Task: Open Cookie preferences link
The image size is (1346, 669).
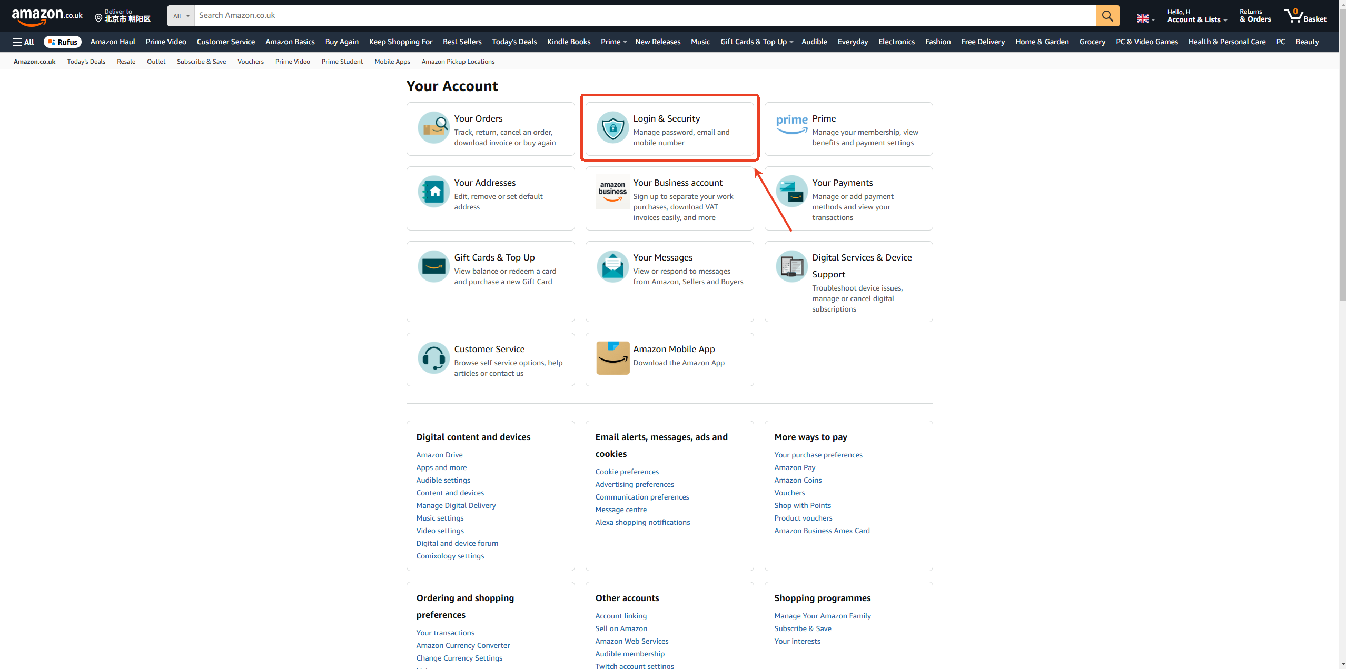Action: tap(627, 472)
